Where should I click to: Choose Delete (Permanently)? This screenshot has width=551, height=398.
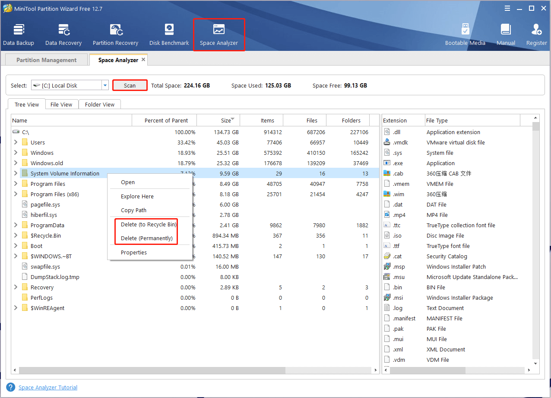point(147,238)
